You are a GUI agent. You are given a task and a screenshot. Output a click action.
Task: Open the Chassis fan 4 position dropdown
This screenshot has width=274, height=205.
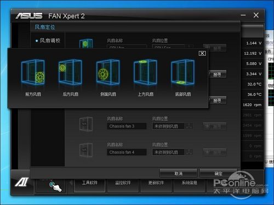[173, 152]
